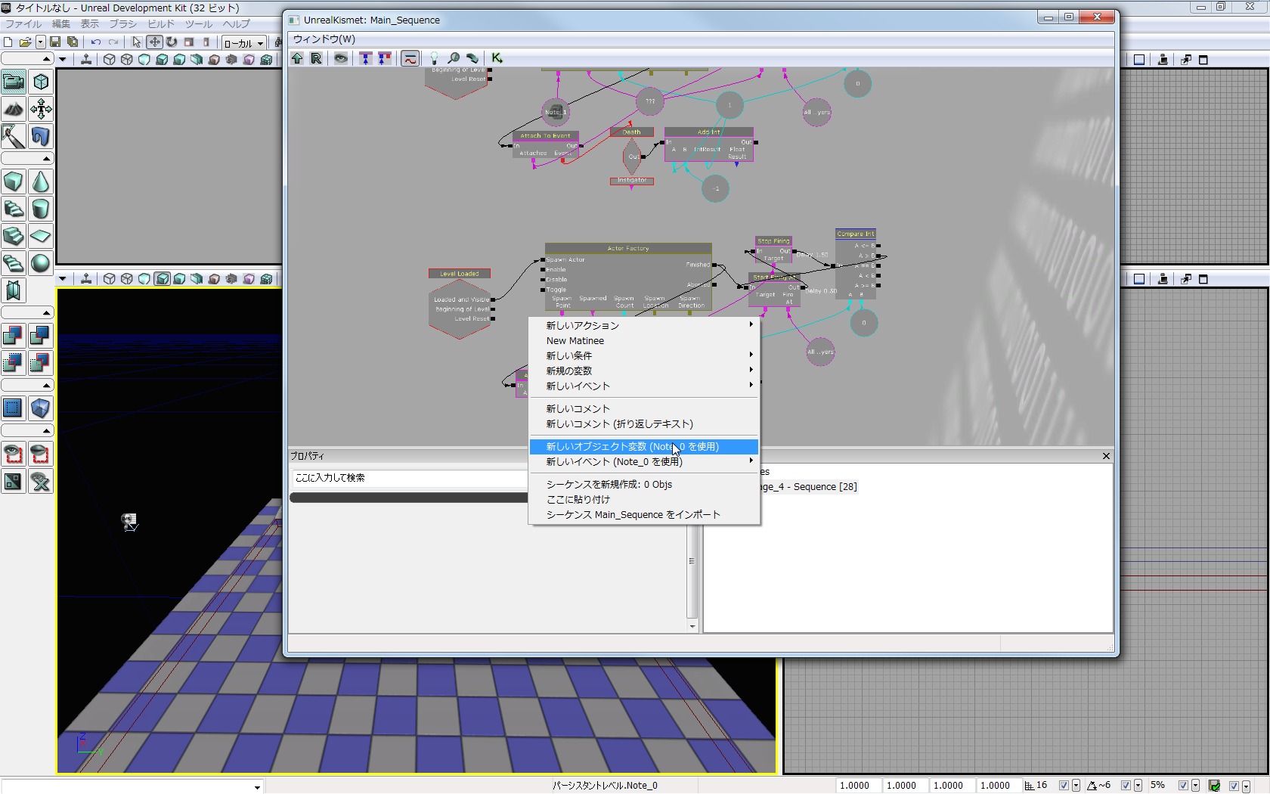This screenshot has height=794, width=1270.
Task: Click the Kismet search magnifier icon
Action: click(x=454, y=58)
